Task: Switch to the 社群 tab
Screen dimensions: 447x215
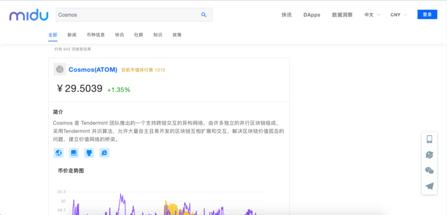Action: tap(139, 35)
